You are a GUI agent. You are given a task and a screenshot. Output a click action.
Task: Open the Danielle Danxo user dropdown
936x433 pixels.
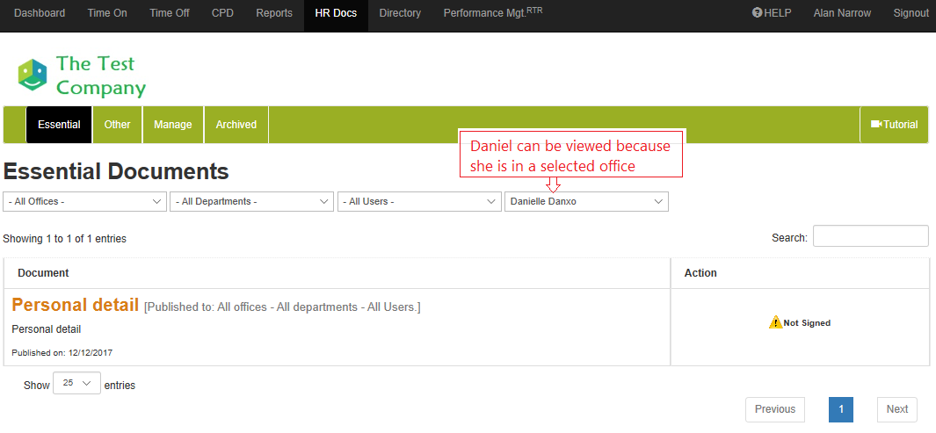[x=586, y=201]
